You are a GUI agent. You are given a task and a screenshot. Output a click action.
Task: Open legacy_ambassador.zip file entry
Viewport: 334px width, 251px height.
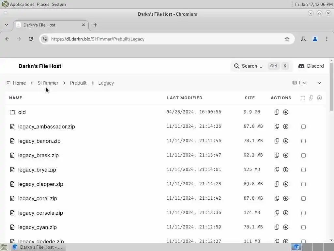click(47, 126)
